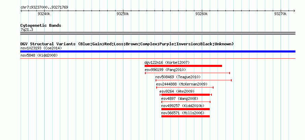The image size is (305, 140).
Task: Click the nsv5848 (Kidd2008) label
Action: click(x=39, y=56)
